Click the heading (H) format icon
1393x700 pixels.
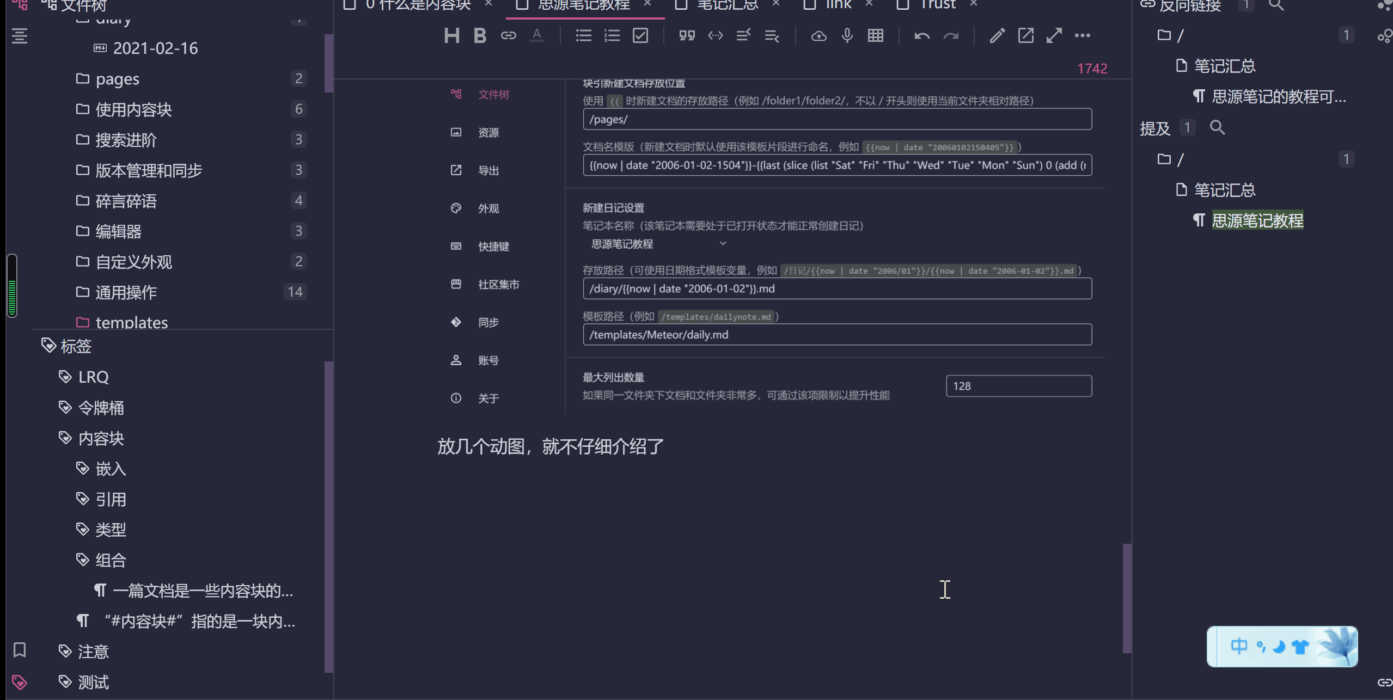click(452, 36)
